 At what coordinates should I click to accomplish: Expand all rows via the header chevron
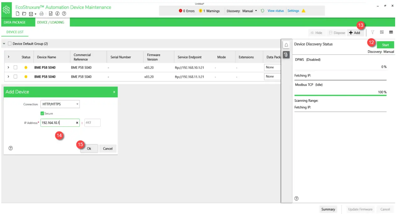coord(8,57)
